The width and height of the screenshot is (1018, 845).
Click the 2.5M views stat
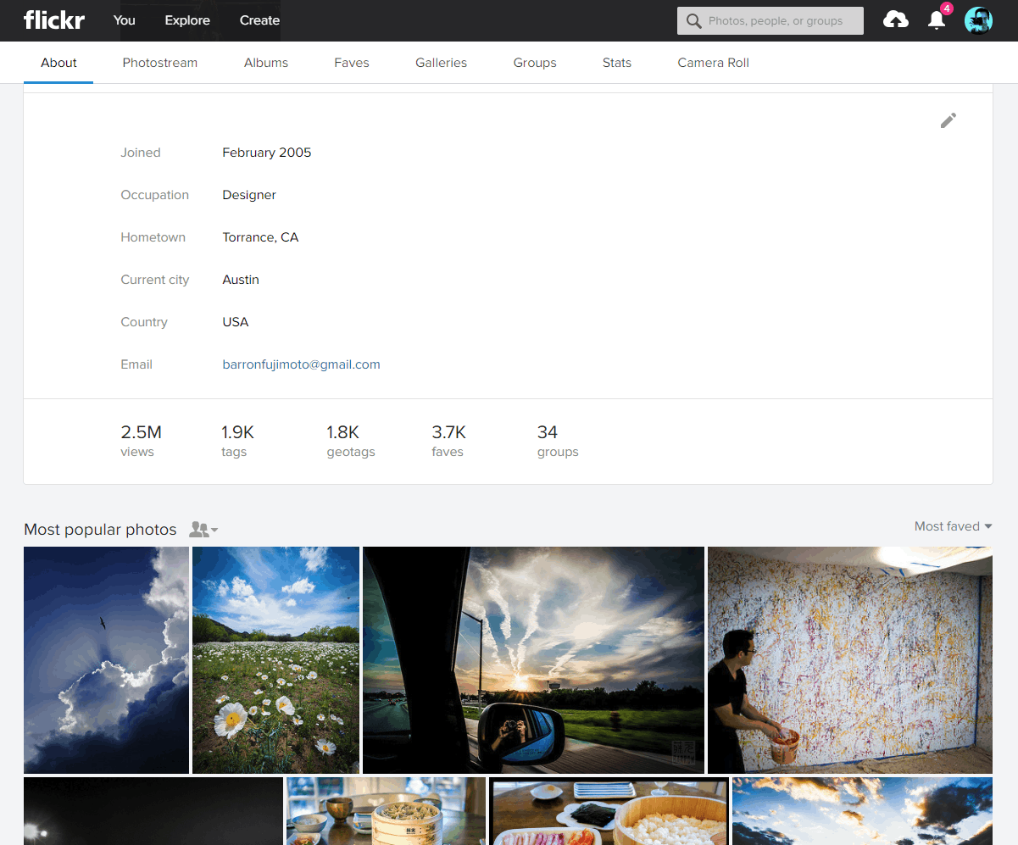(x=141, y=441)
